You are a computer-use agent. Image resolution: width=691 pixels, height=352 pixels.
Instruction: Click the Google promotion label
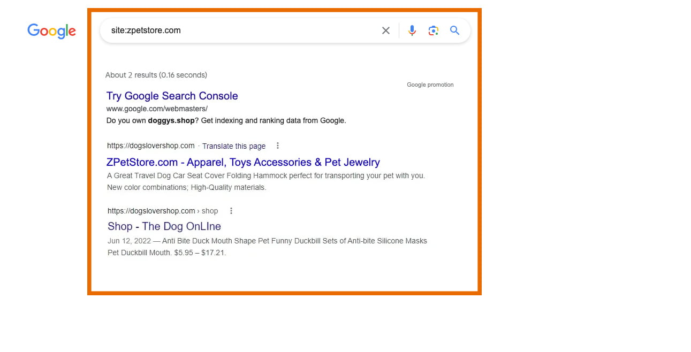point(430,85)
